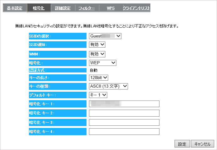This screenshot has height=150, width=217.
Task: Select the 暗号化 キー 4 input field
Action: pyautogui.click(x=124, y=131)
